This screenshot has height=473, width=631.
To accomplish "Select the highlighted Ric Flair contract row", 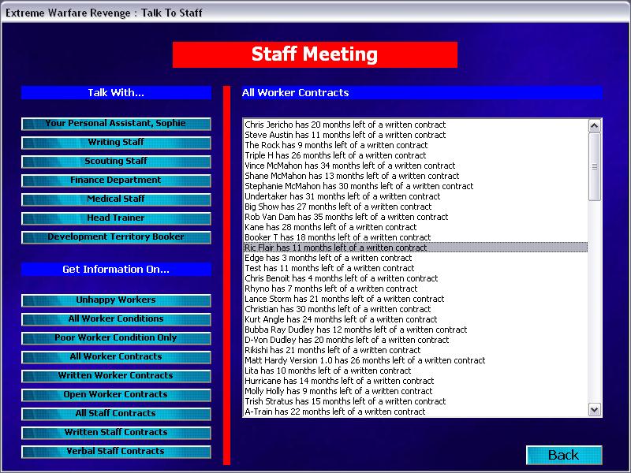I will click(x=416, y=248).
